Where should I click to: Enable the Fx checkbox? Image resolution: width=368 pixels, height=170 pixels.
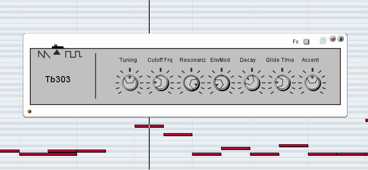pyautogui.click(x=306, y=42)
